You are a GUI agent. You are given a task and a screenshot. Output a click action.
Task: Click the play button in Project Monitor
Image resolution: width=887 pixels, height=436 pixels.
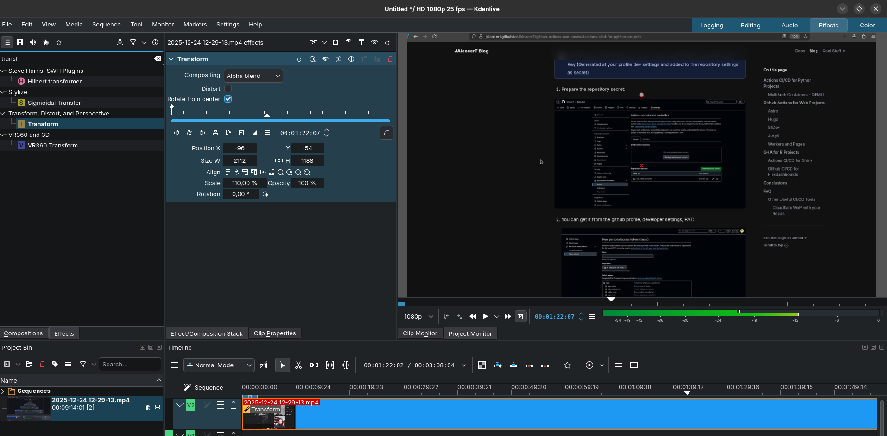click(x=485, y=316)
